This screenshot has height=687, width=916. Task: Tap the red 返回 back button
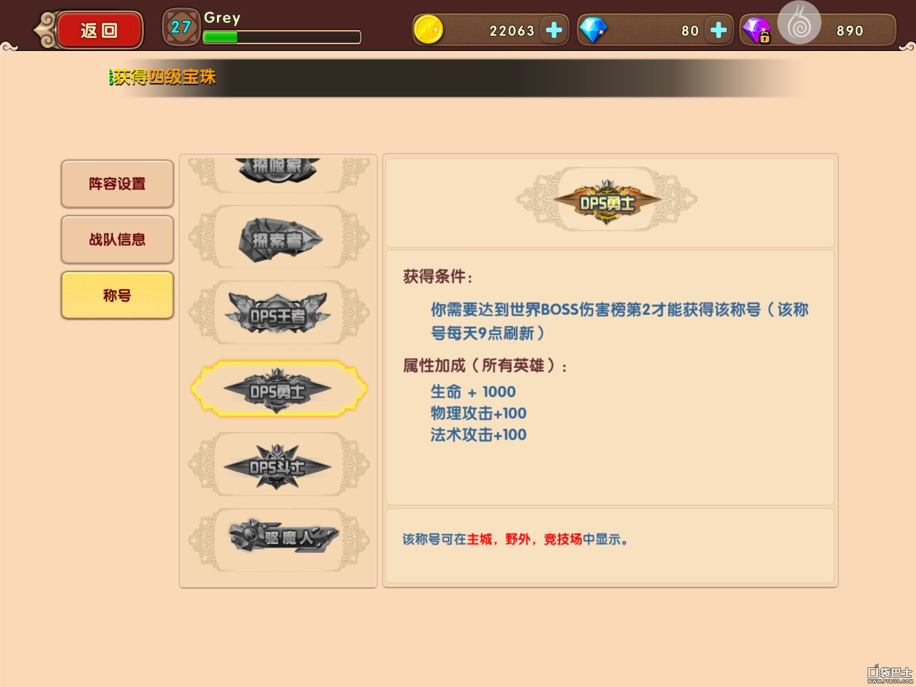point(98,30)
